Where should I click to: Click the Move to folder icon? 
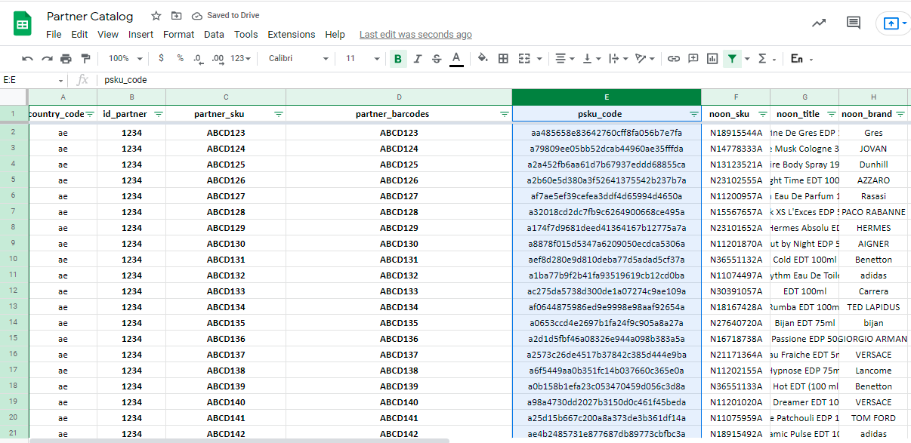(x=176, y=16)
